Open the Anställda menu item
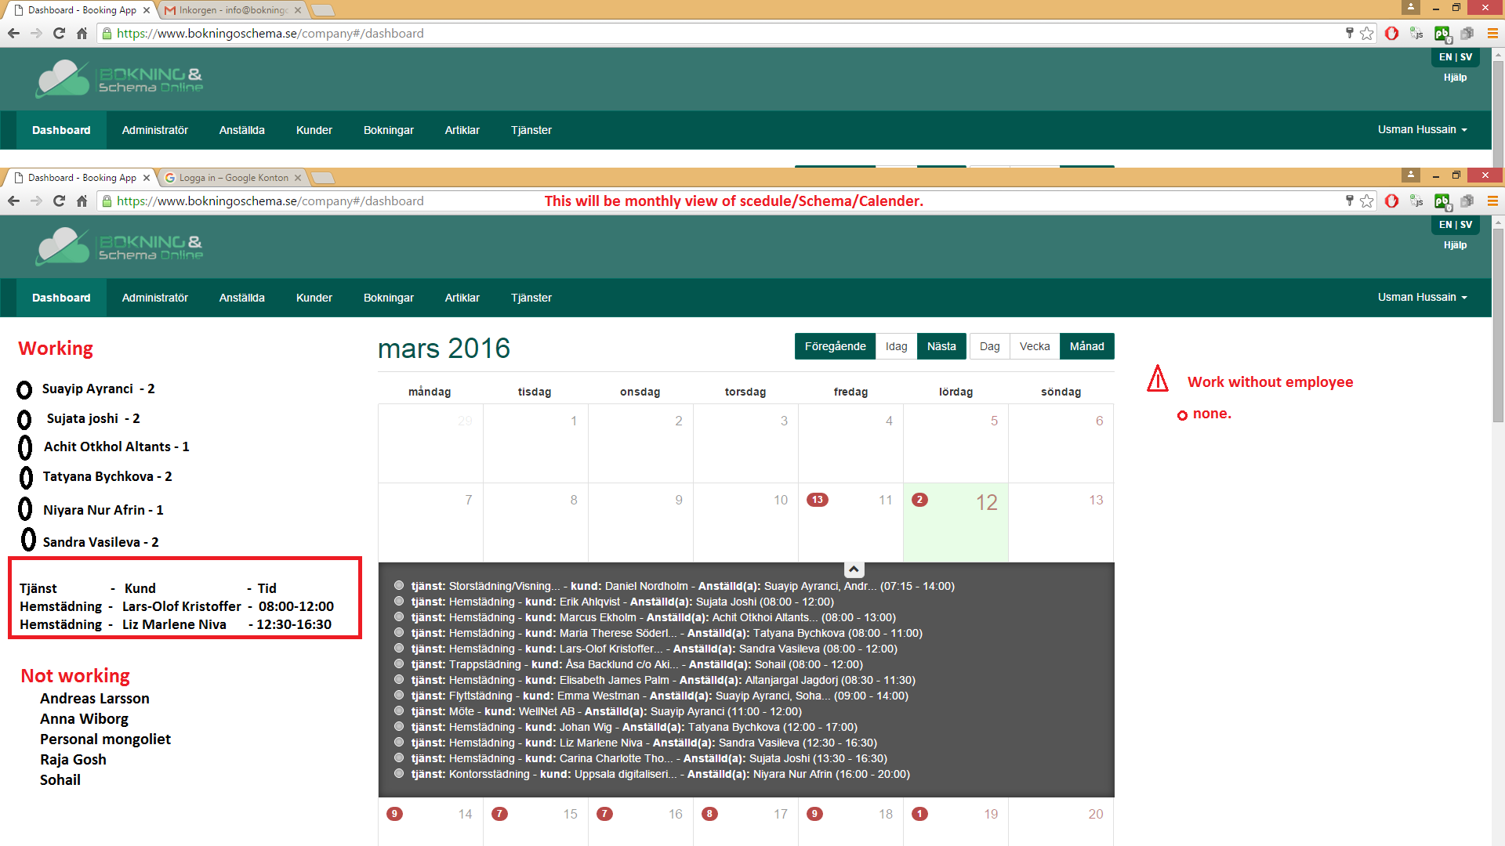This screenshot has height=846, width=1505. (x=241, y=298)
